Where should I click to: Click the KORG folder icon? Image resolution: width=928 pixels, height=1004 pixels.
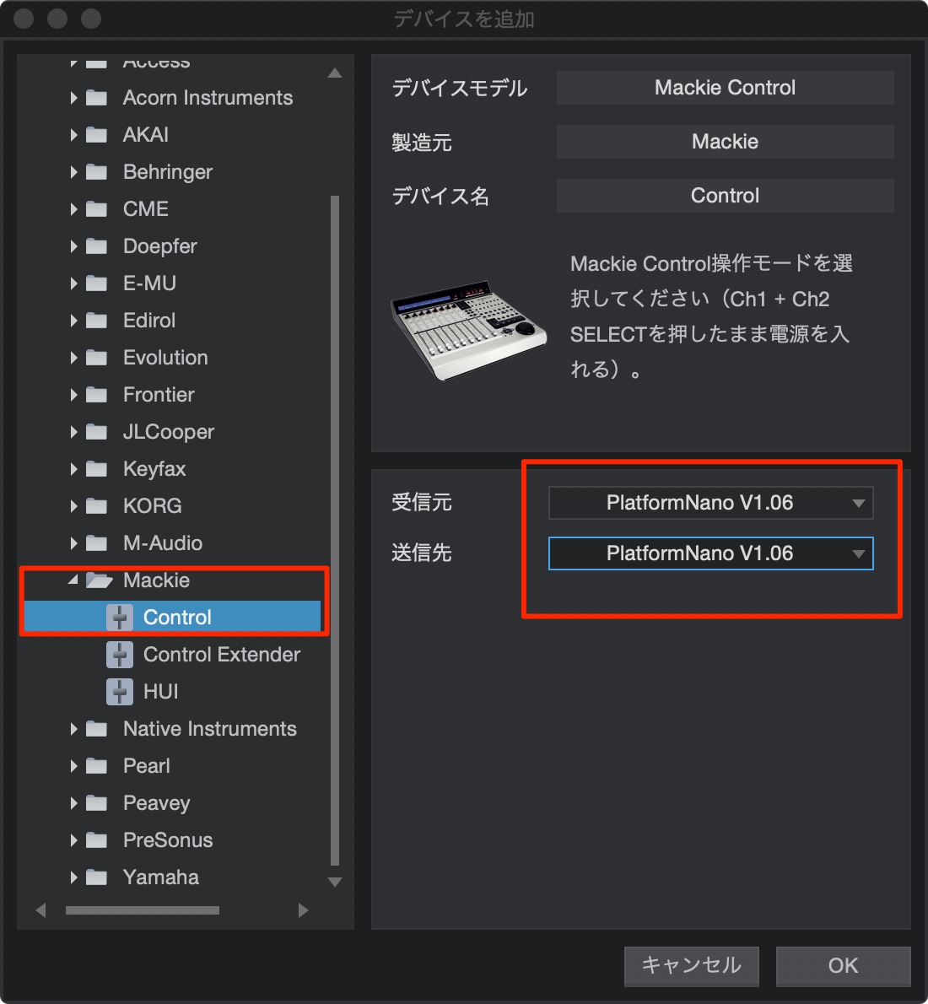97,506
